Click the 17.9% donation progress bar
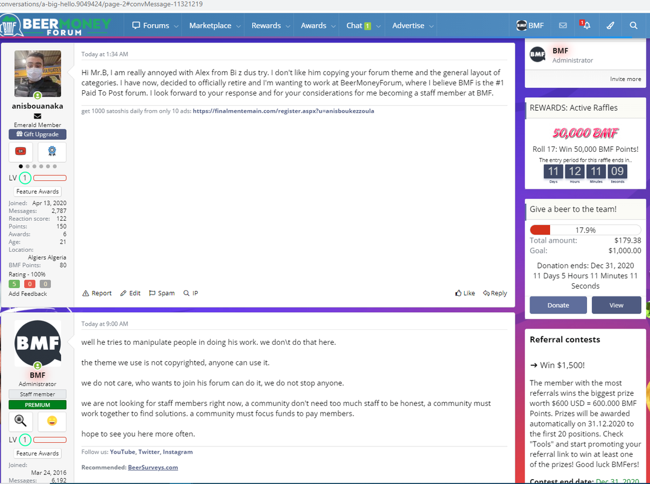650x484 pixels. 585,230
